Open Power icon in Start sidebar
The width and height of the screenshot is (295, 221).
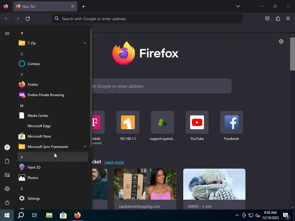7,203
